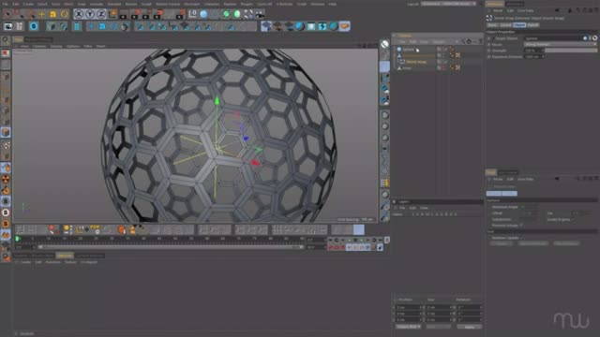600x337 pixels.
Task: Select the Sphere object in Object Manager
Action: click(409, 50)
